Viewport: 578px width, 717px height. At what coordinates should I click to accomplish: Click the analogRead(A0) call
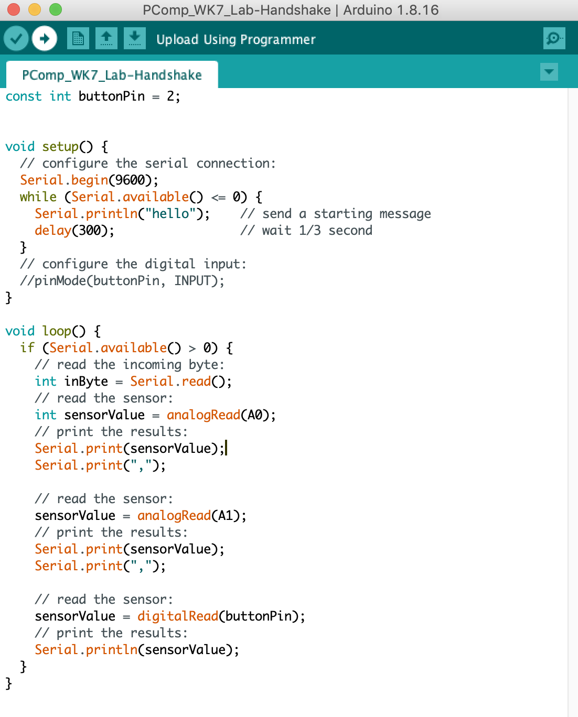coord(220,415)
